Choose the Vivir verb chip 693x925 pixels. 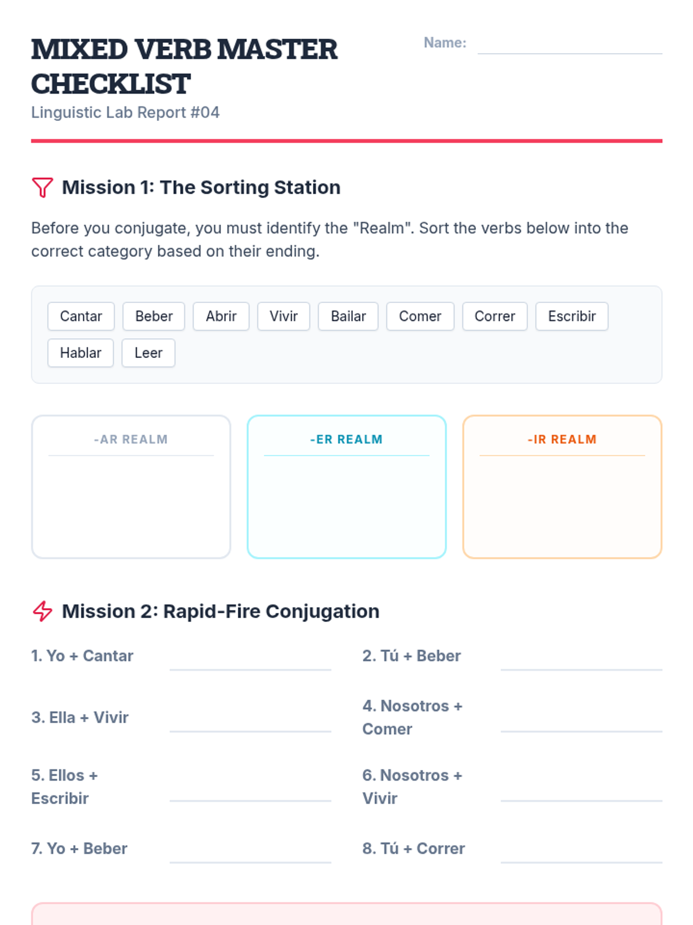(x=284, y=316)
